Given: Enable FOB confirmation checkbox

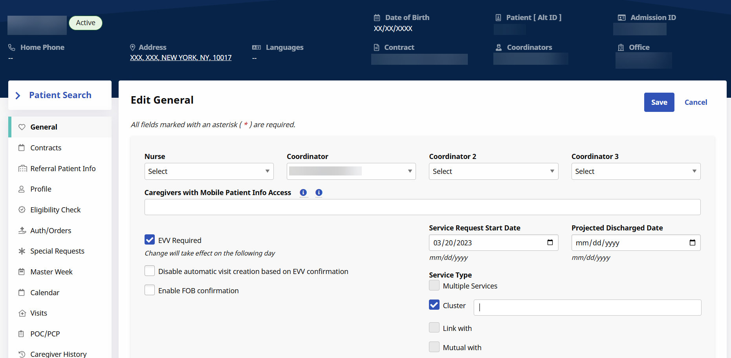Looking at the screenshot, I should click(150, 290).
